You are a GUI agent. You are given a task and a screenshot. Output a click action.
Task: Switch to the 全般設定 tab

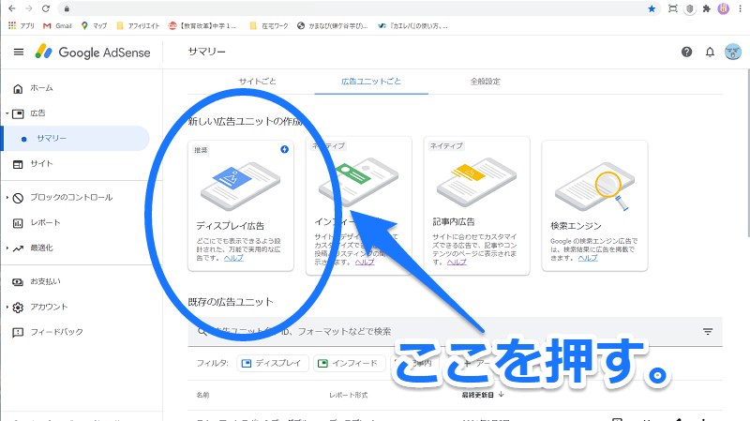[x=485, y=82]
